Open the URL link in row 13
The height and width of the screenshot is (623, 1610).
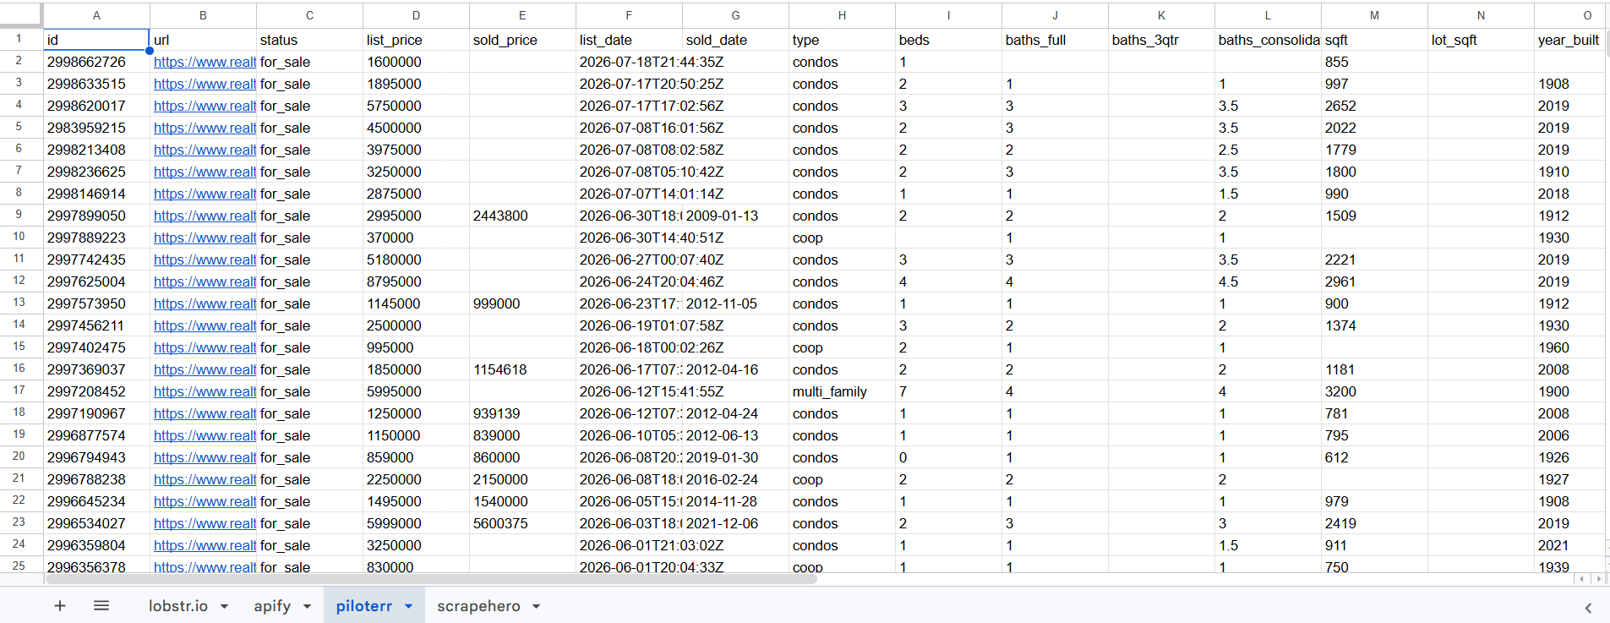[x=205, y=303]
